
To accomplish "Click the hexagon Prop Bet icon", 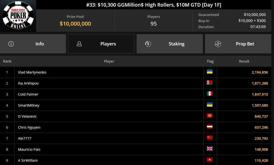I will point(218,44).
